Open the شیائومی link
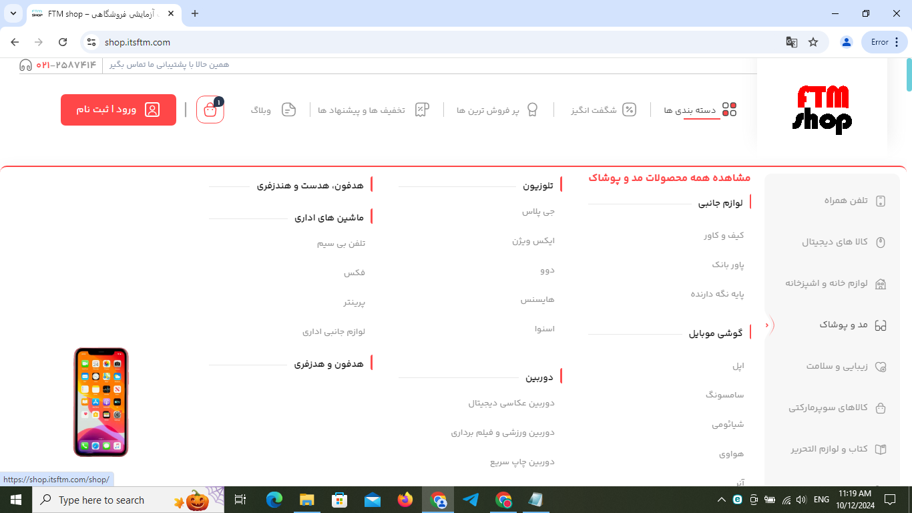Image resolution: width=912 pixels, height=513 pixels. coord(728,424)
